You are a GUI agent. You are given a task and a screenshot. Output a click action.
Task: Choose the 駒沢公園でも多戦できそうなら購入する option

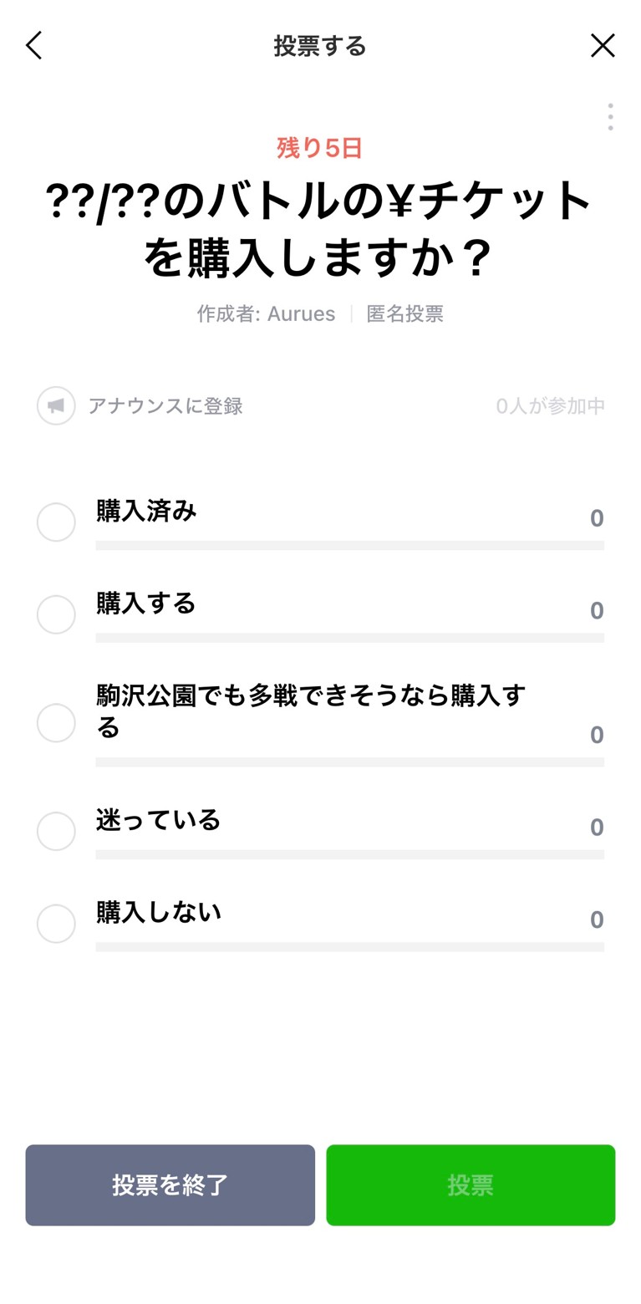[56, 722]
